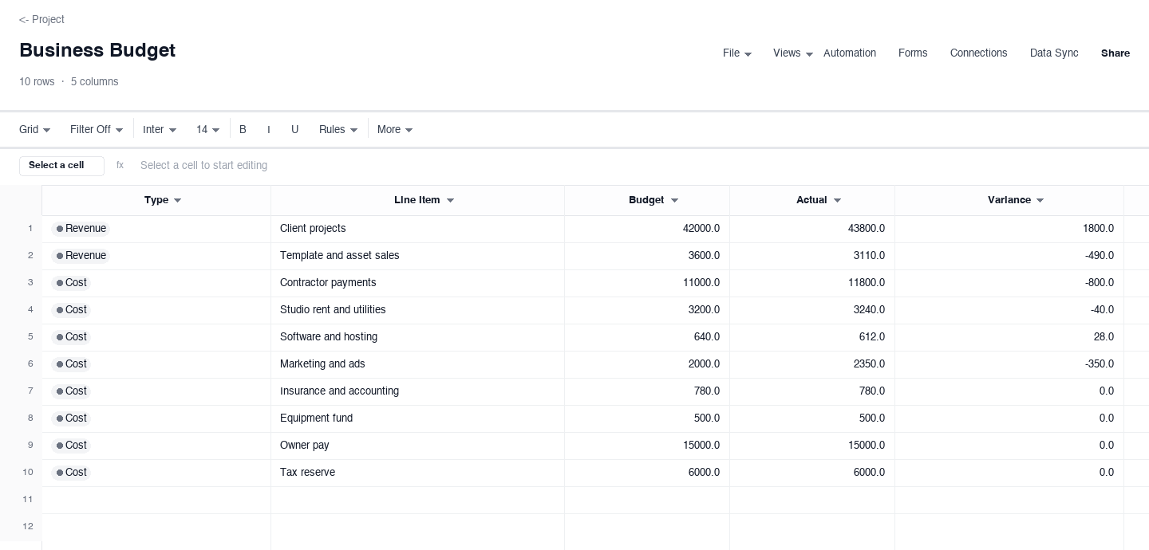Screen dimensions: 1149x550
Task: Select the Budget value 42000.0
Action: (x=647, y=229)
